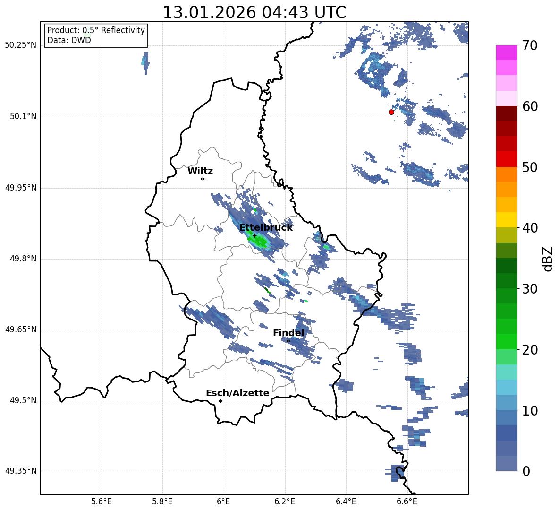559x511 pixels.
Task: Click the 6.6°E longitude label
Action: (407, 502)
